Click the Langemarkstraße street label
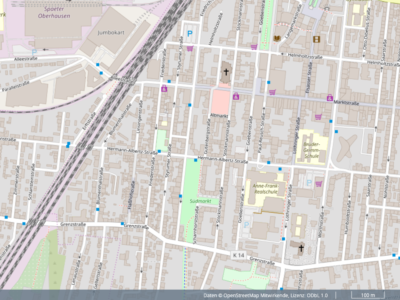 tap(293, 22)
